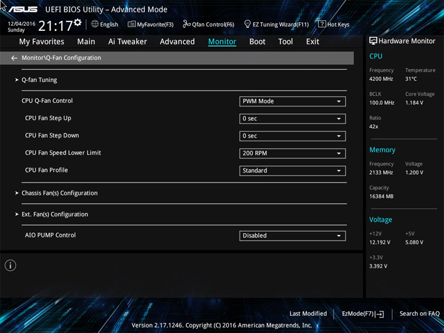Expand Ext. Fan(s) Configuration
Screen dimensions: 444x333
click(55, 215)
